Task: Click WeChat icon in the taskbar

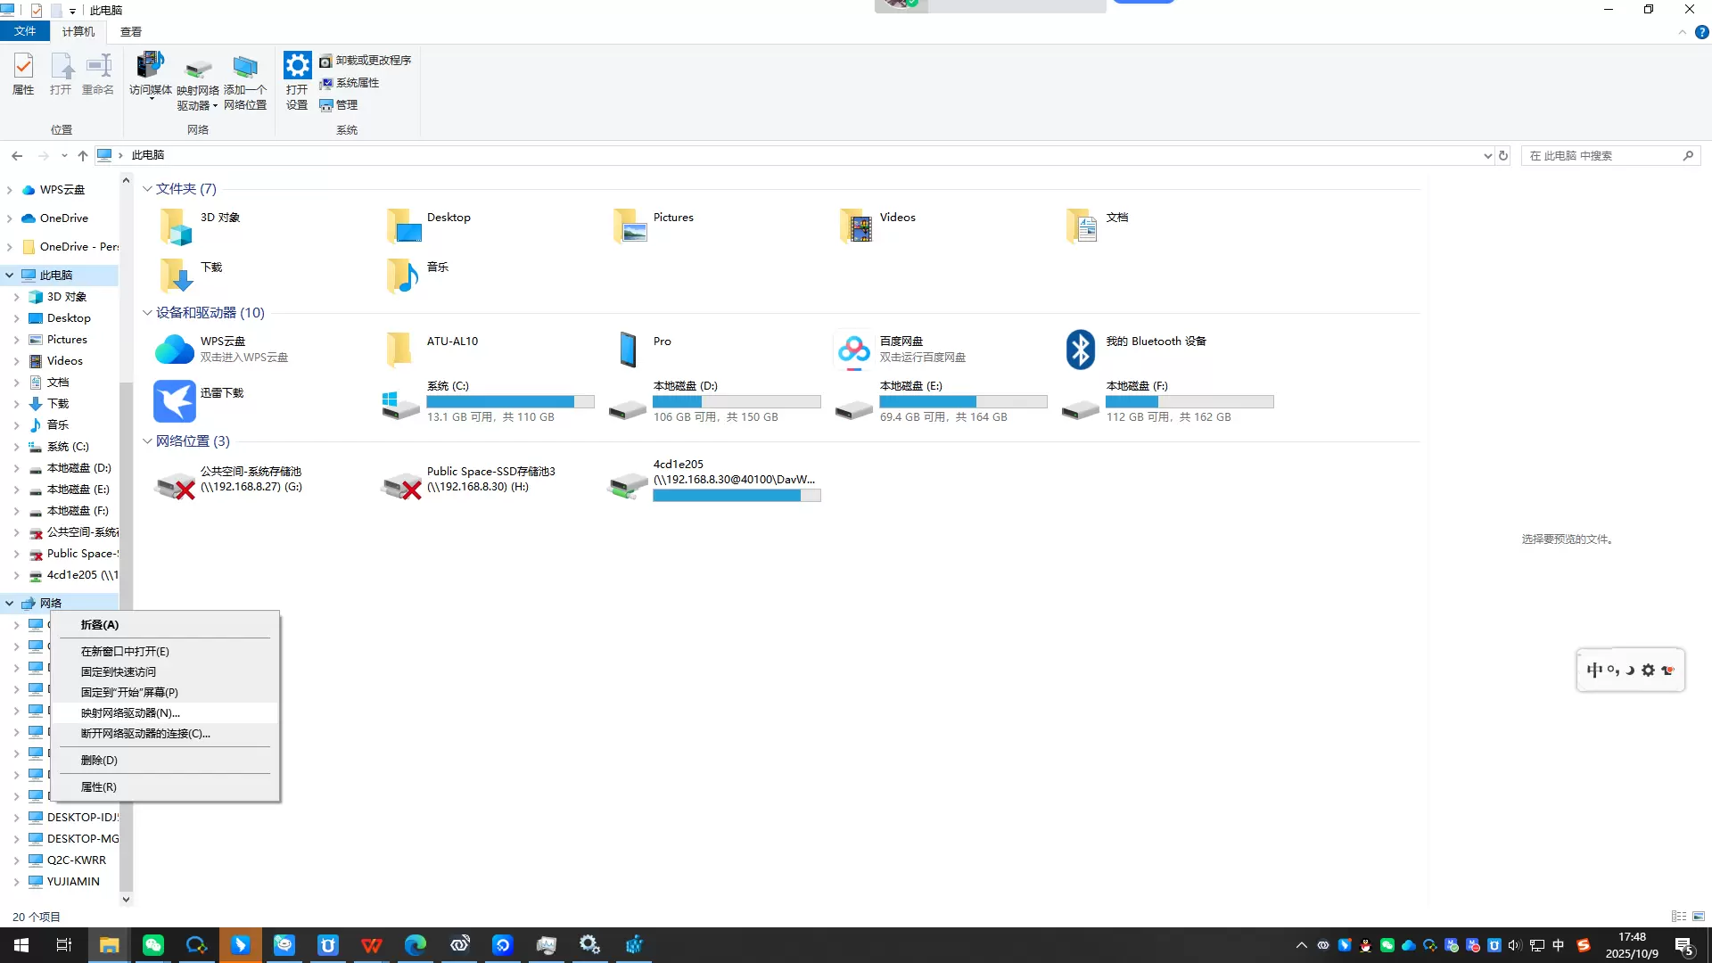Action: pos(153,945)
